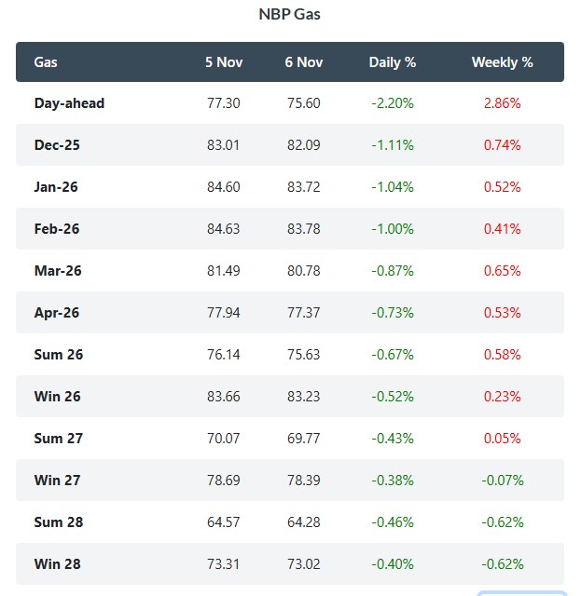Click the Sum 28 5 Nov price 64.57
Screen dimensions: 581x596
(224, 522)
